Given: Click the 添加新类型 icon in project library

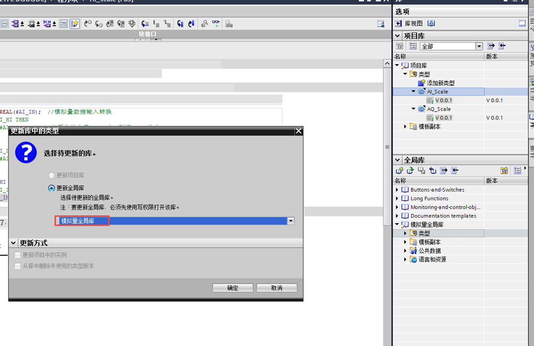Looking at the screenshot, I should 422,83.
